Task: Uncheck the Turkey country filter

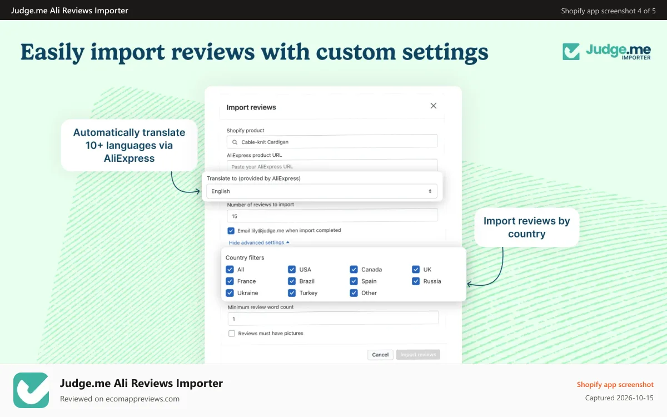Action: pos(292,293)
